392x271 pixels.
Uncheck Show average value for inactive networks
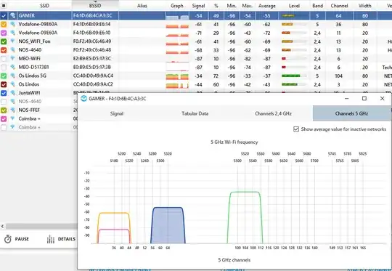click(296, 129)
